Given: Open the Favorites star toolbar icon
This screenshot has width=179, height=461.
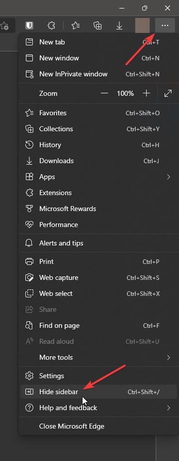Looking at the screenshot, I should pyautogui.click(x=76, y=25).
